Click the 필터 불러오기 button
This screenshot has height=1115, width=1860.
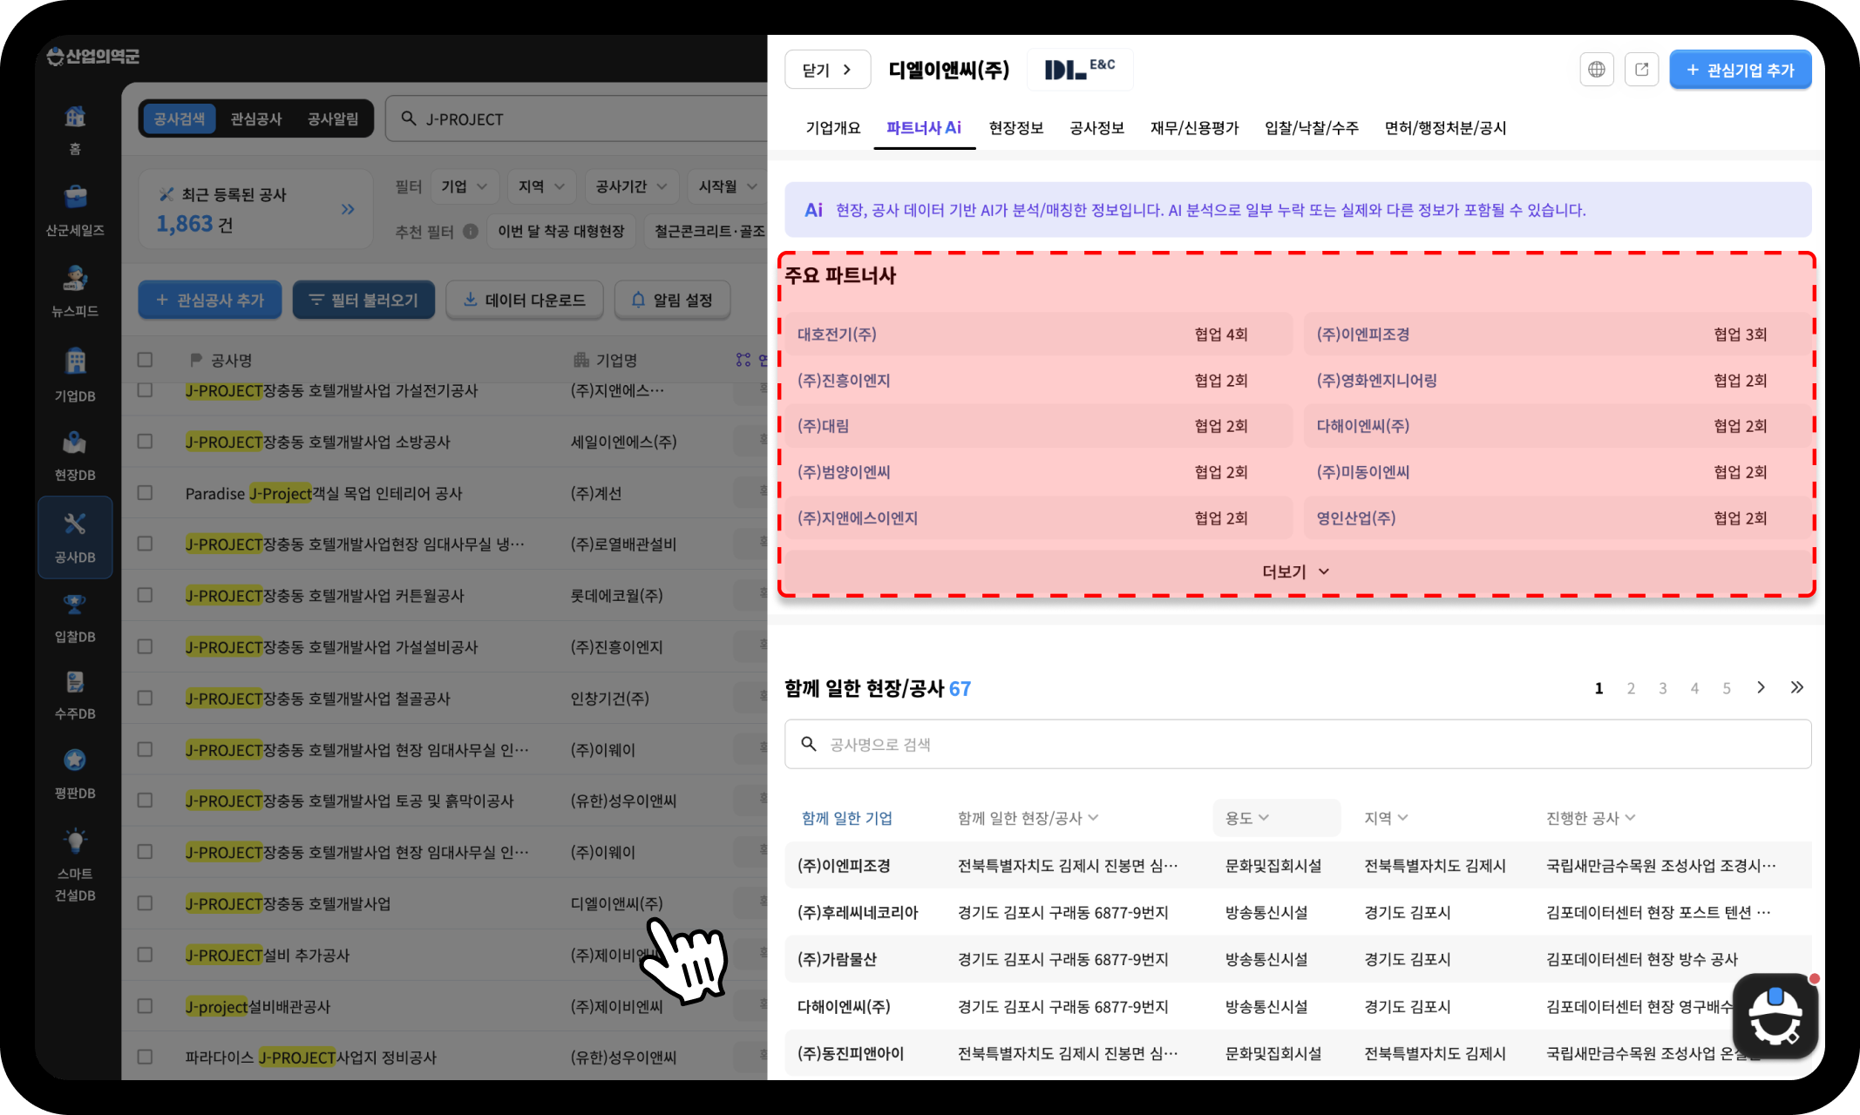363,300
